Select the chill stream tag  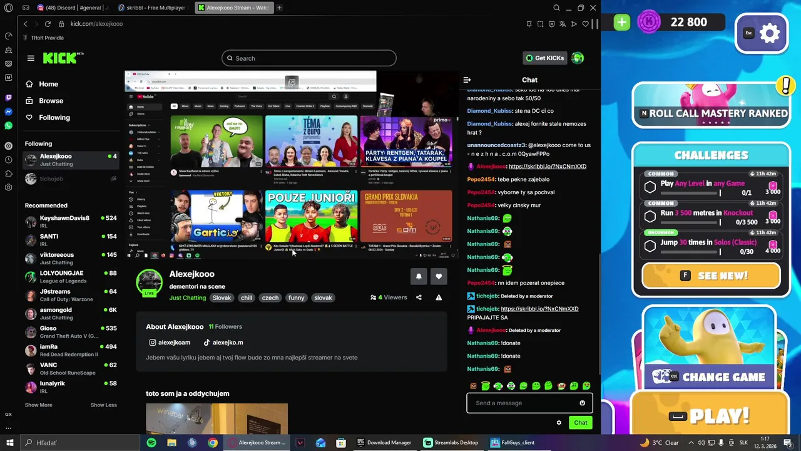(x=247, y=298)
